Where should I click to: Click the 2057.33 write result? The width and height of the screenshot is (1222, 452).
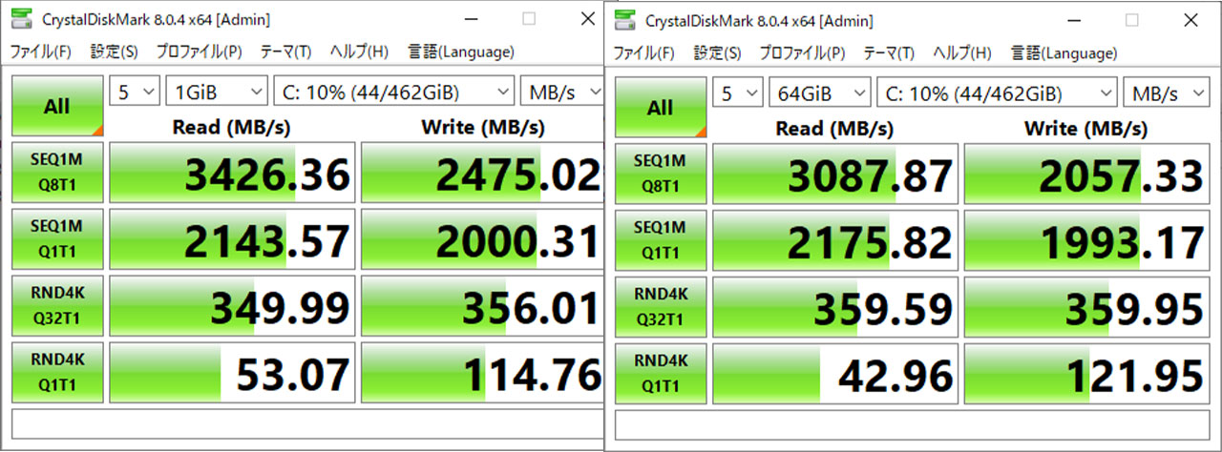tap(1086, 175)
